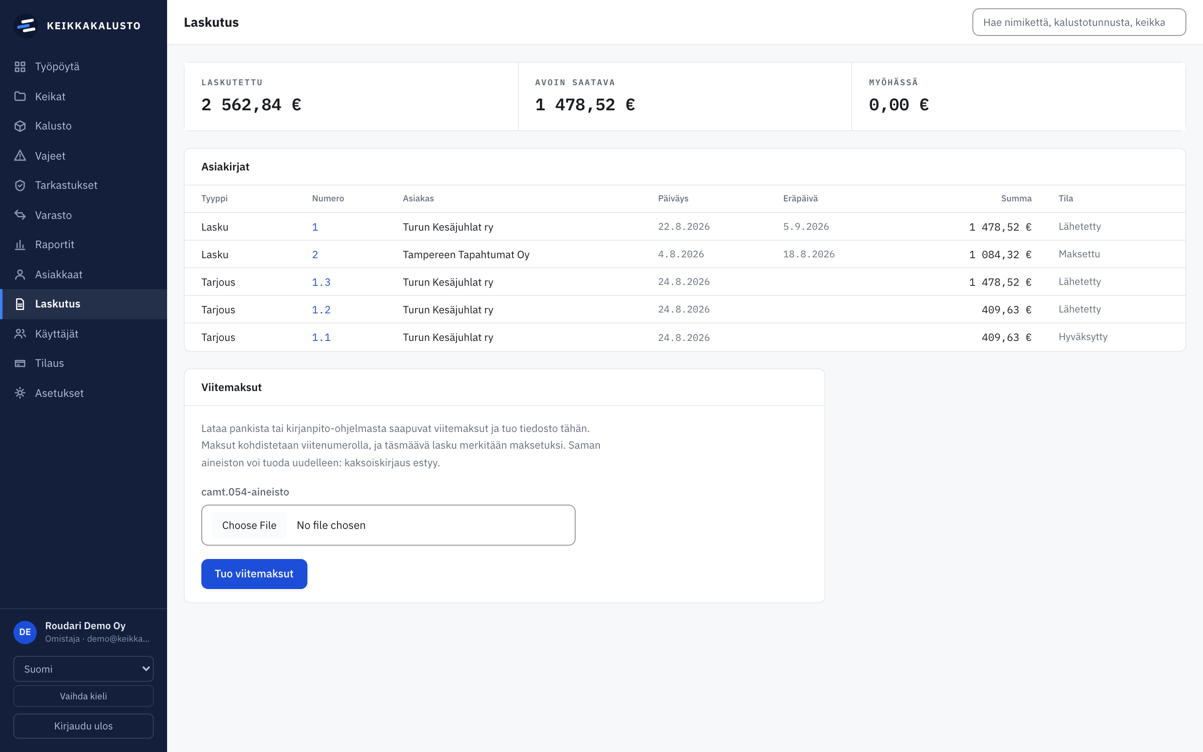Open quote 1.1 link

pos(321,337)
